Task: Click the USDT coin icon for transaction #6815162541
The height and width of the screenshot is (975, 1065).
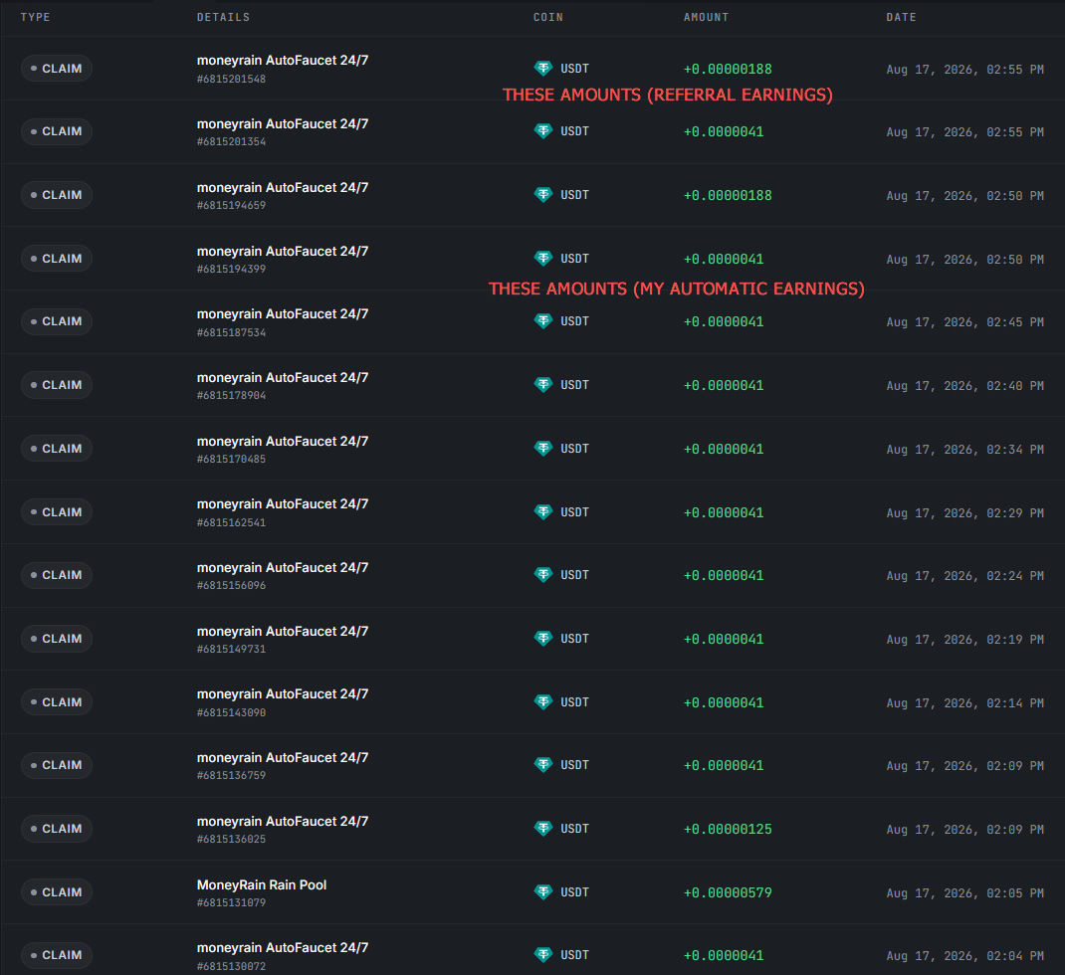Action: tap(543, 512)
